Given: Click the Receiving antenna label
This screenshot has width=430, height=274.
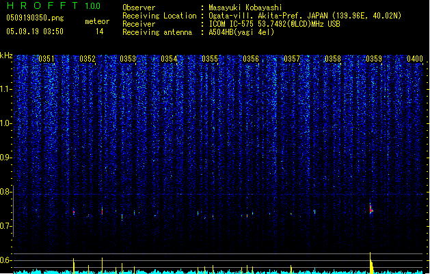Looking at the screenshot, I should click(157, 32).
